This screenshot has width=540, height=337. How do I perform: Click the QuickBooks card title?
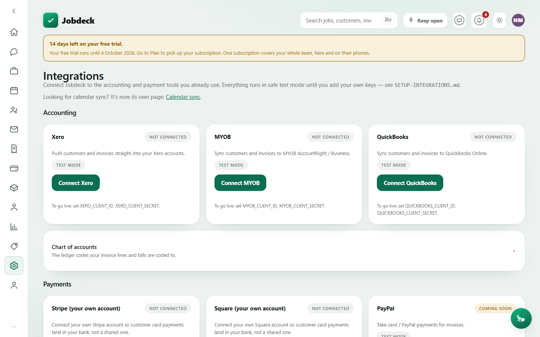[393, 137]
